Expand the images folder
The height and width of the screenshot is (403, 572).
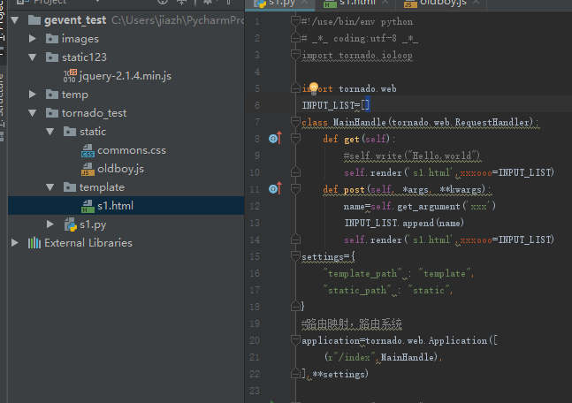(x=33, y=39)
